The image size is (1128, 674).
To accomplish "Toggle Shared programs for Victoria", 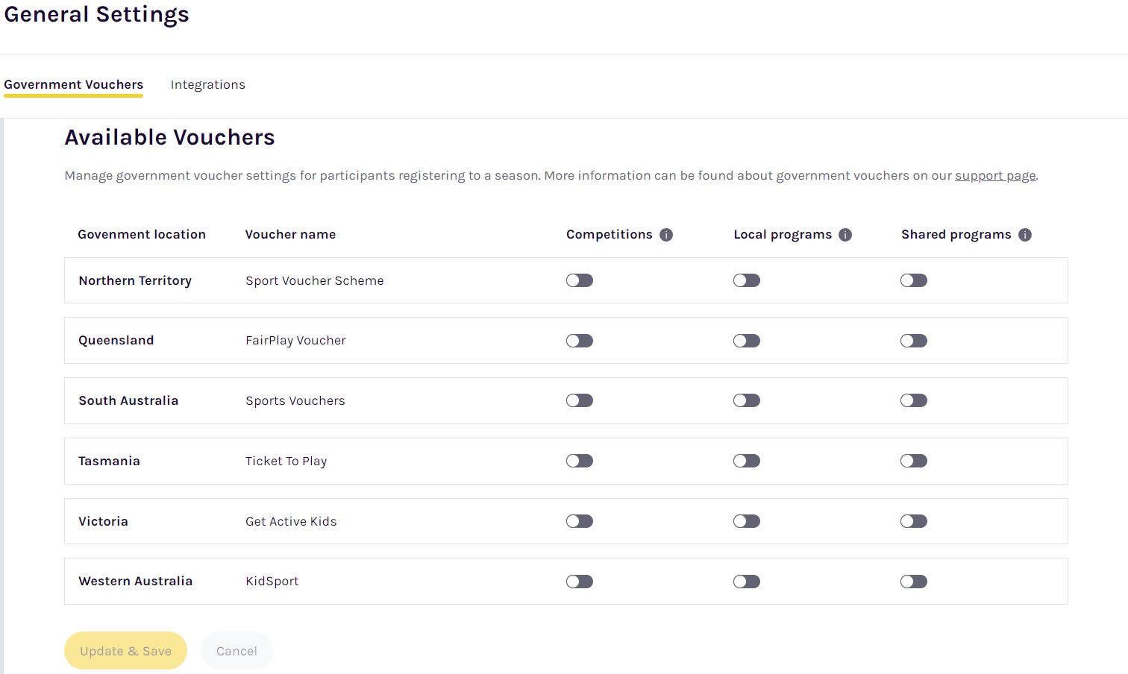I will [x=913, y=521].
